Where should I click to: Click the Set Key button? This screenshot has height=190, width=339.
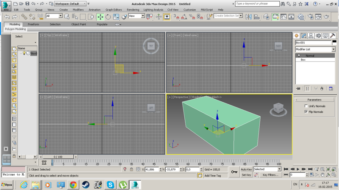[246, 175]
